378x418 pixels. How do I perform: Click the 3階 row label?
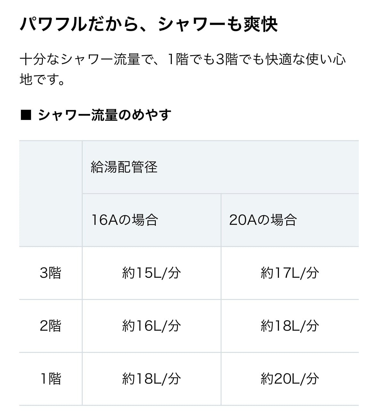coord(50,273)
